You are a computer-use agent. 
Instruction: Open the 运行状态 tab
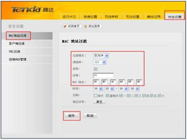pos(69,17)
